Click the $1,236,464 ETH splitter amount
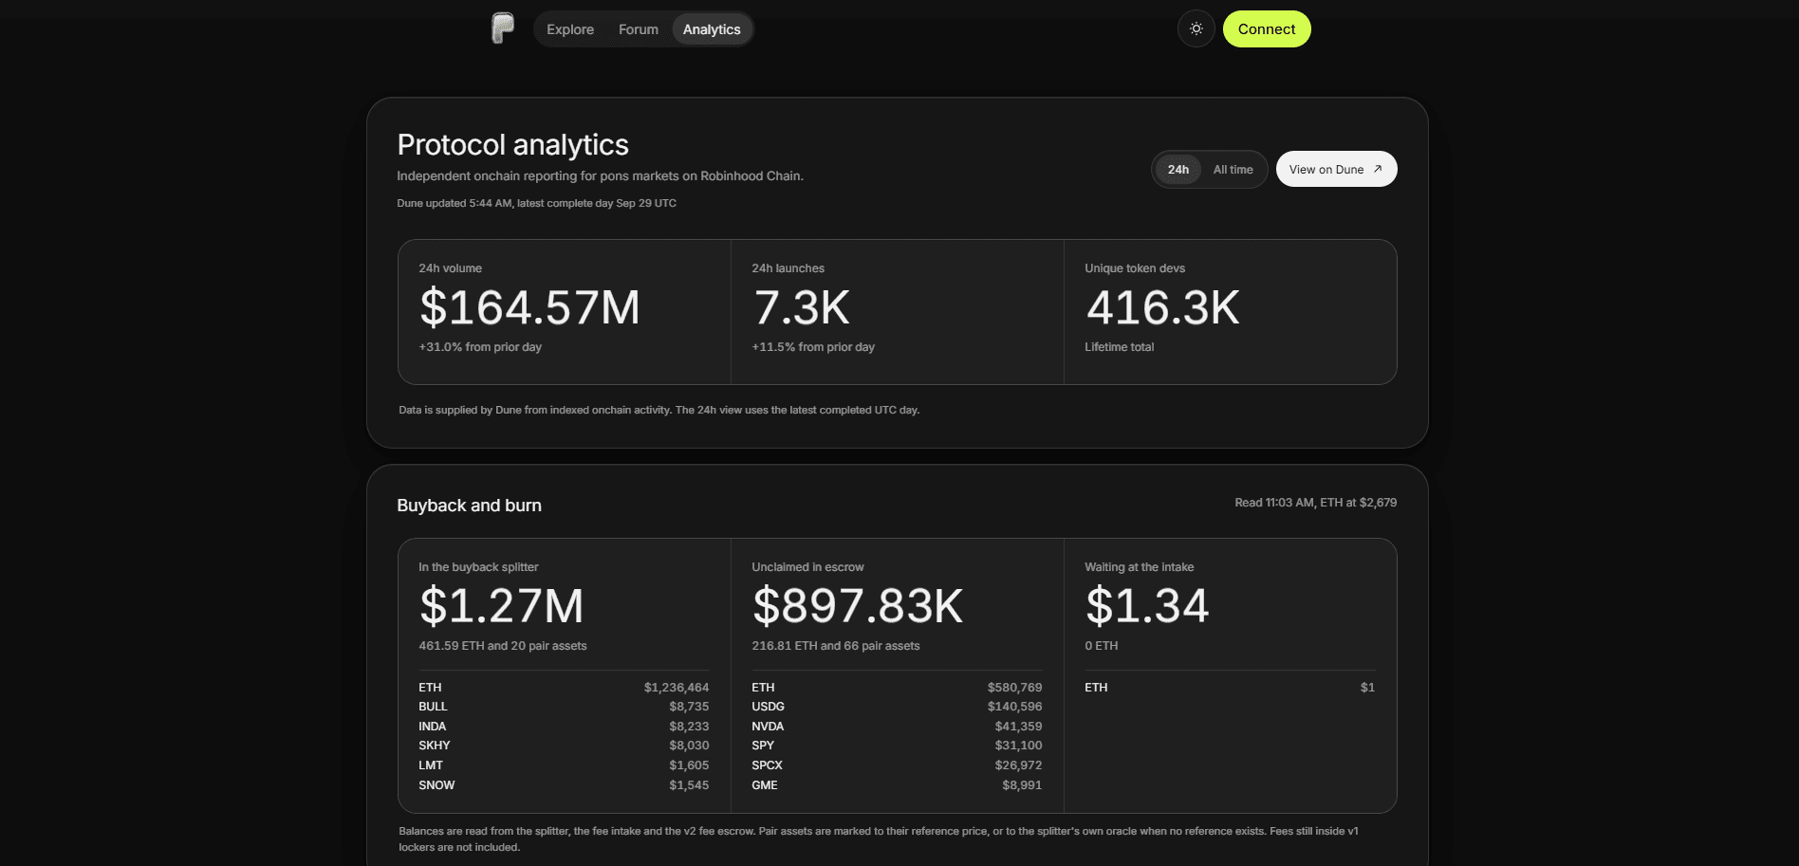This screenshot has width=1799, height=866. click(x=677, y=688)
